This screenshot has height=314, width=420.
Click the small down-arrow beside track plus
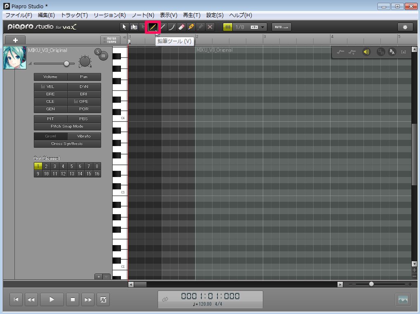[106, 277]
